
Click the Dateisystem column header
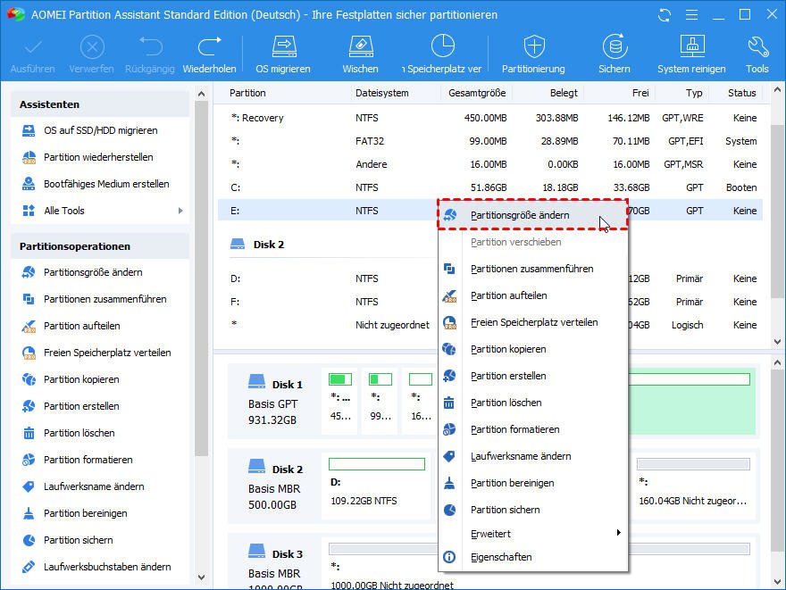pos(381,93)
